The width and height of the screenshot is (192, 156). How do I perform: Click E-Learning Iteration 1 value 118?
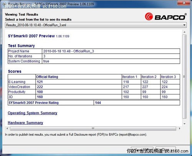[x=126, y=82]
